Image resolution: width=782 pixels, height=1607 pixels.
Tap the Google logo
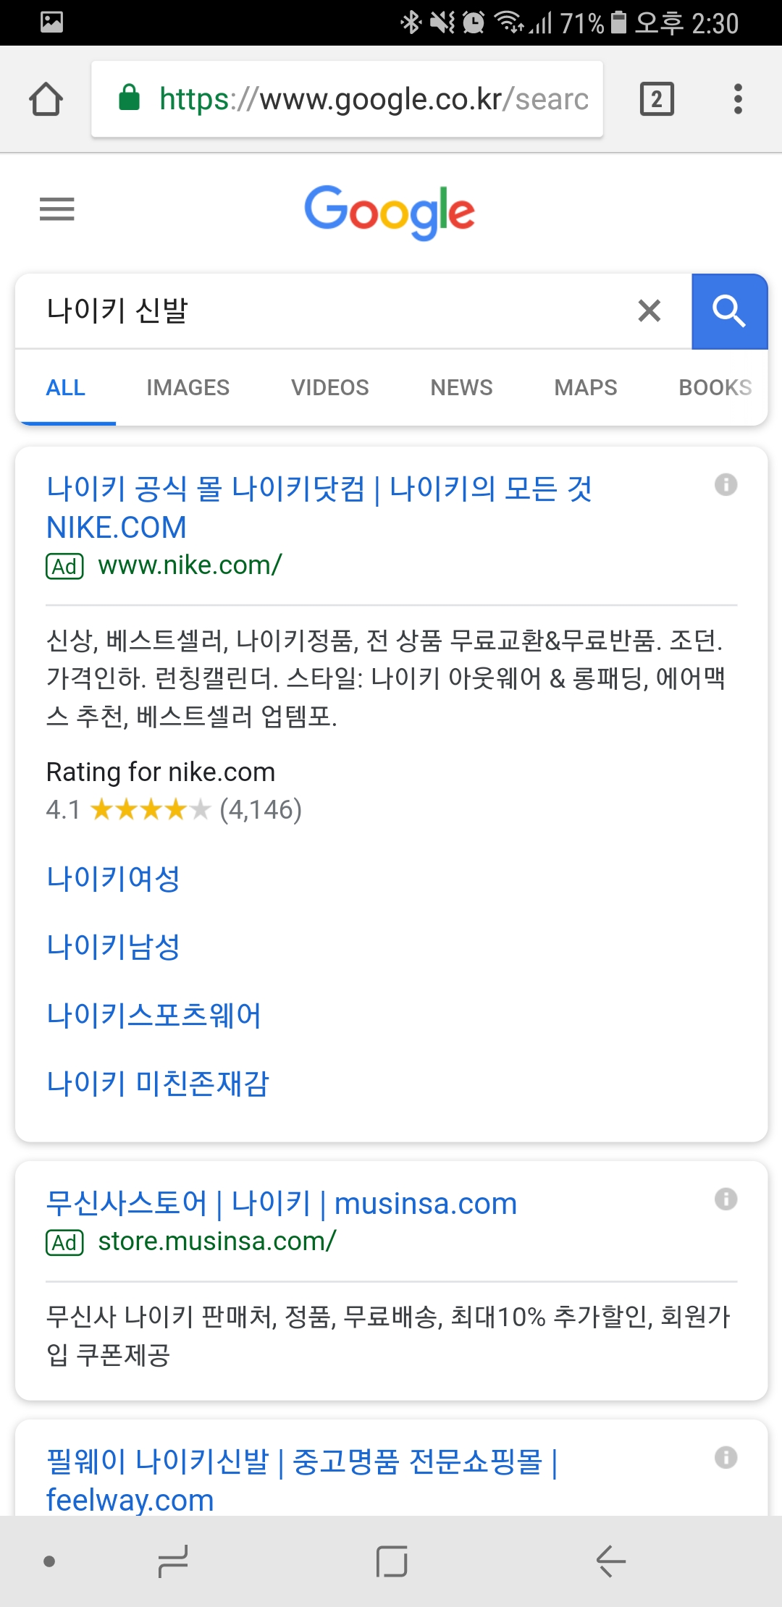click(x=390, y=211)
